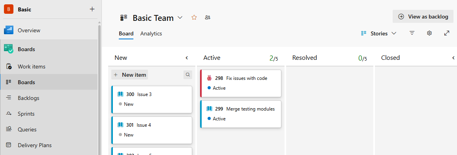Click the user story icon on card 300
The height and width of the screenshot is (155, 457).
120,94
